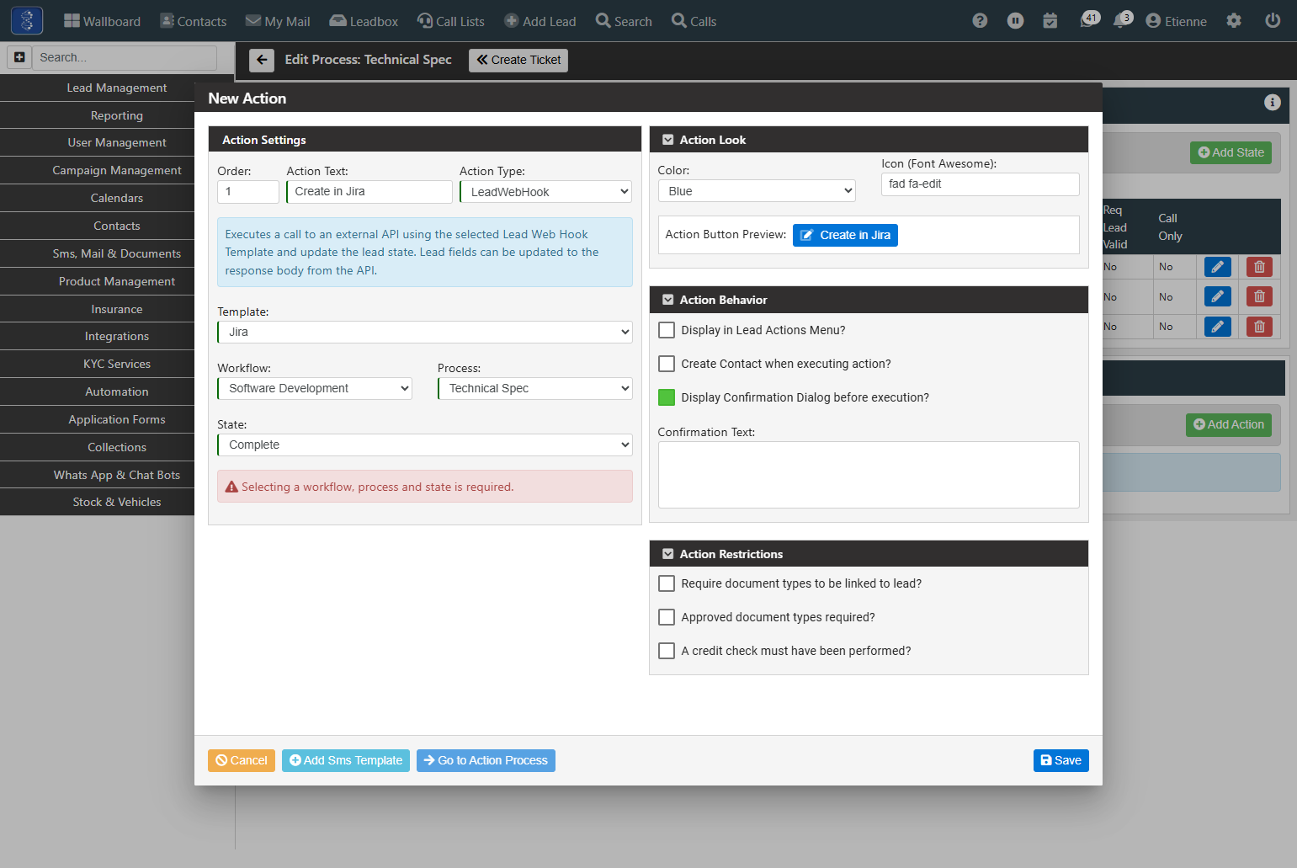The image size is (1297, 868).
Task: Click the Save button
Action: pyautogui.click(x=1061, y=760)
